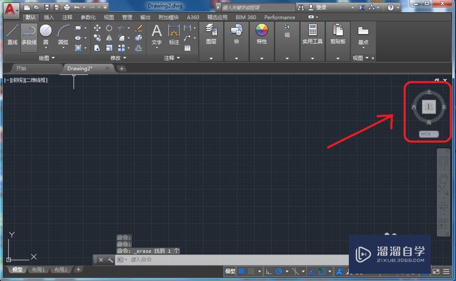The width and height of the screenshot is (456, 281).
Task: Switch to the 输出 (Output) ribbon tab
Action: (145, 17)
